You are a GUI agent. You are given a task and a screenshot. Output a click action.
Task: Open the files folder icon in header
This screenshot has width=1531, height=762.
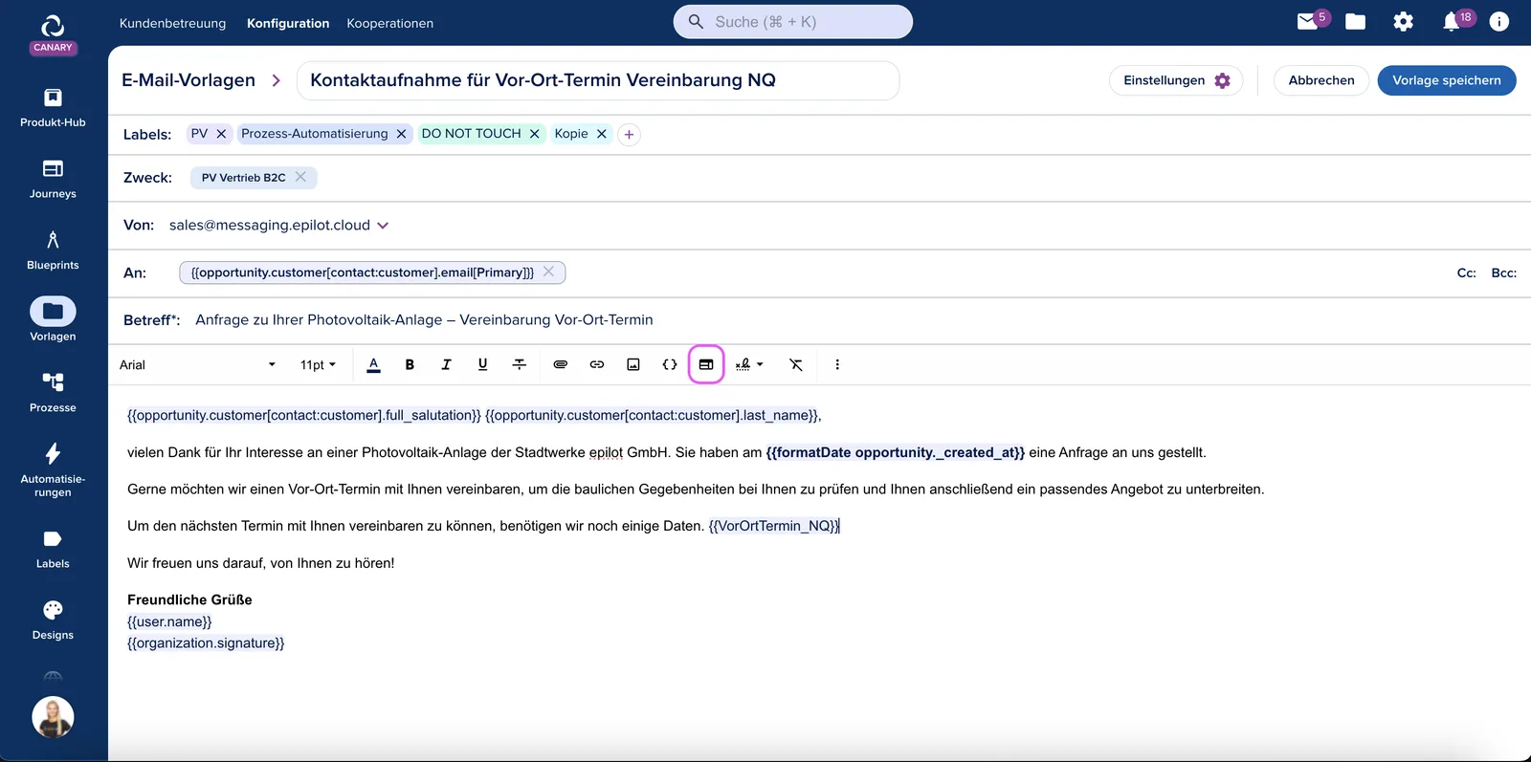pos(1355,21)
